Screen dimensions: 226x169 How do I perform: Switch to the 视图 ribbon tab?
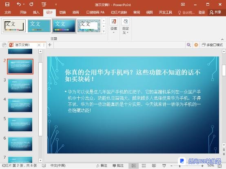(x=149, y=12)
